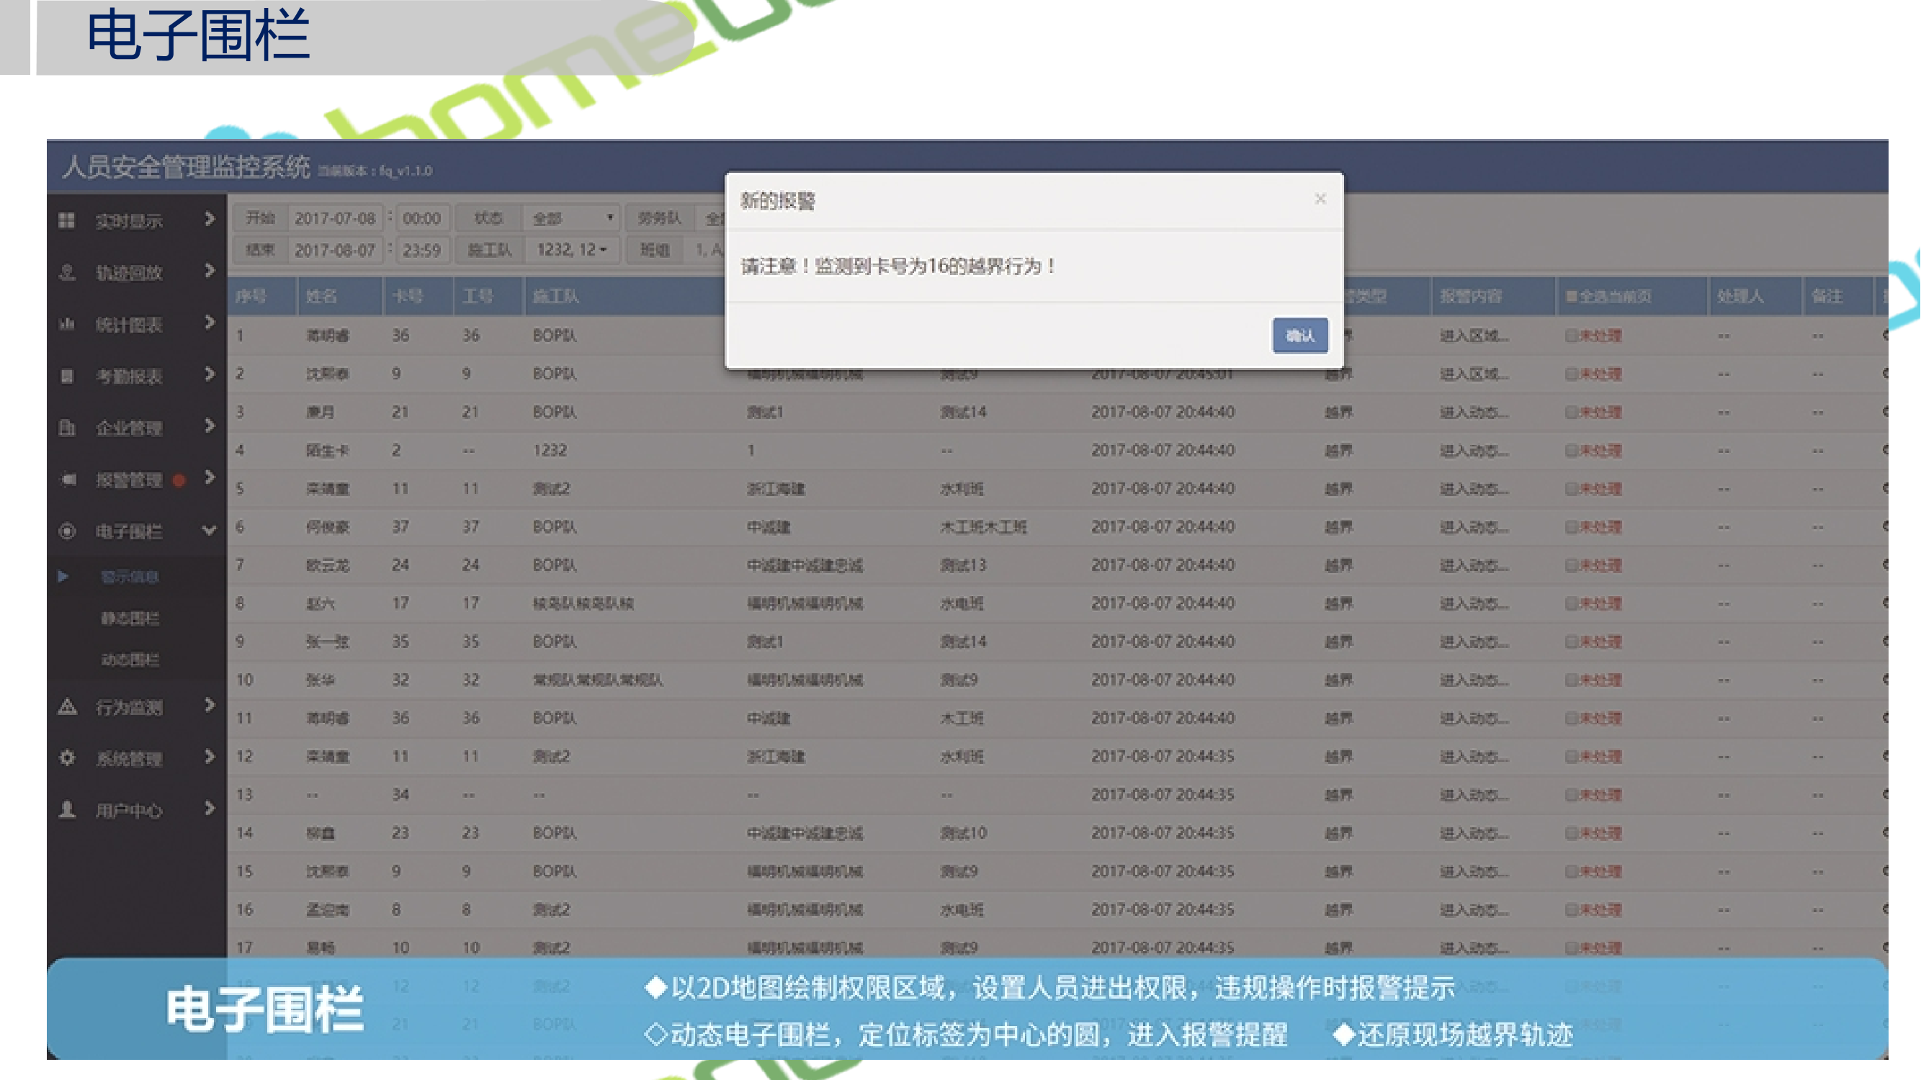Expand the 报警管理 chevron

(x=210, y=477)
